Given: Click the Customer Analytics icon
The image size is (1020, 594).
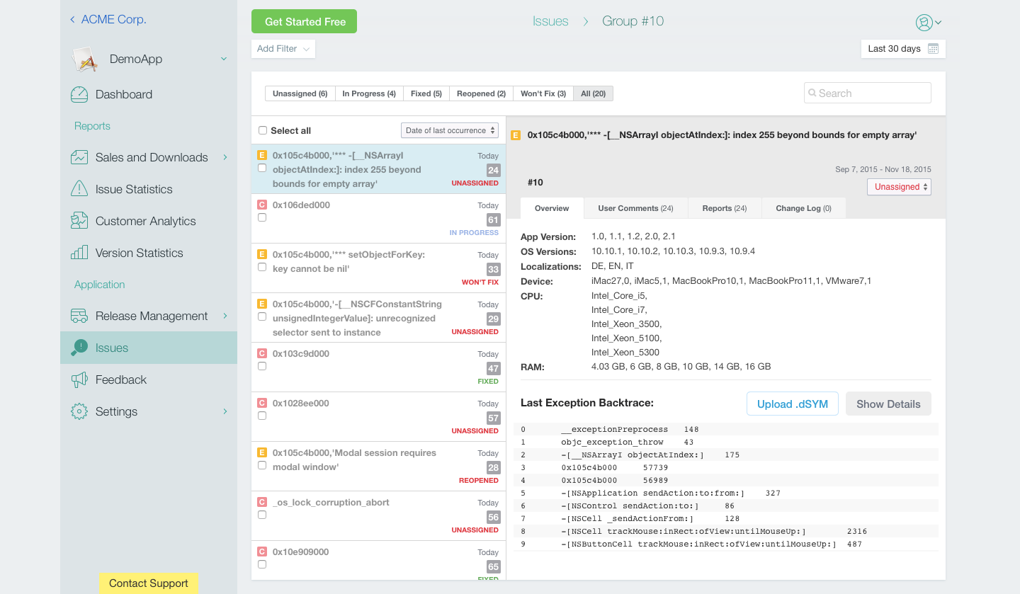Looking at the screenshot, I should [x=79, y=221].
